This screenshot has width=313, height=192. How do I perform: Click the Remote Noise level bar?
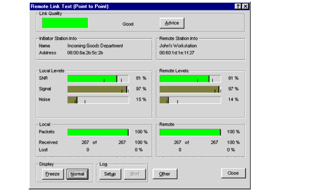190,100
